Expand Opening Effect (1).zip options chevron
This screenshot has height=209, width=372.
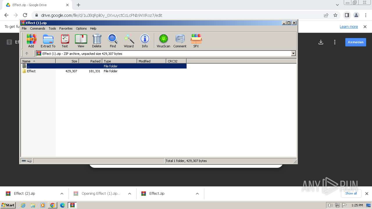click(130, 194)
